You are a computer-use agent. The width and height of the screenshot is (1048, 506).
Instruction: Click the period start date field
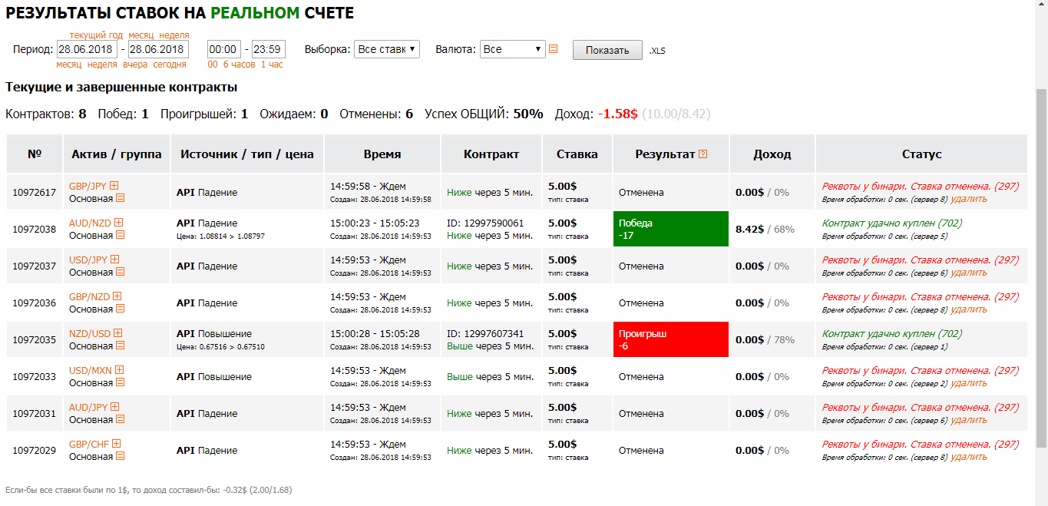click(x=87, y=49)
